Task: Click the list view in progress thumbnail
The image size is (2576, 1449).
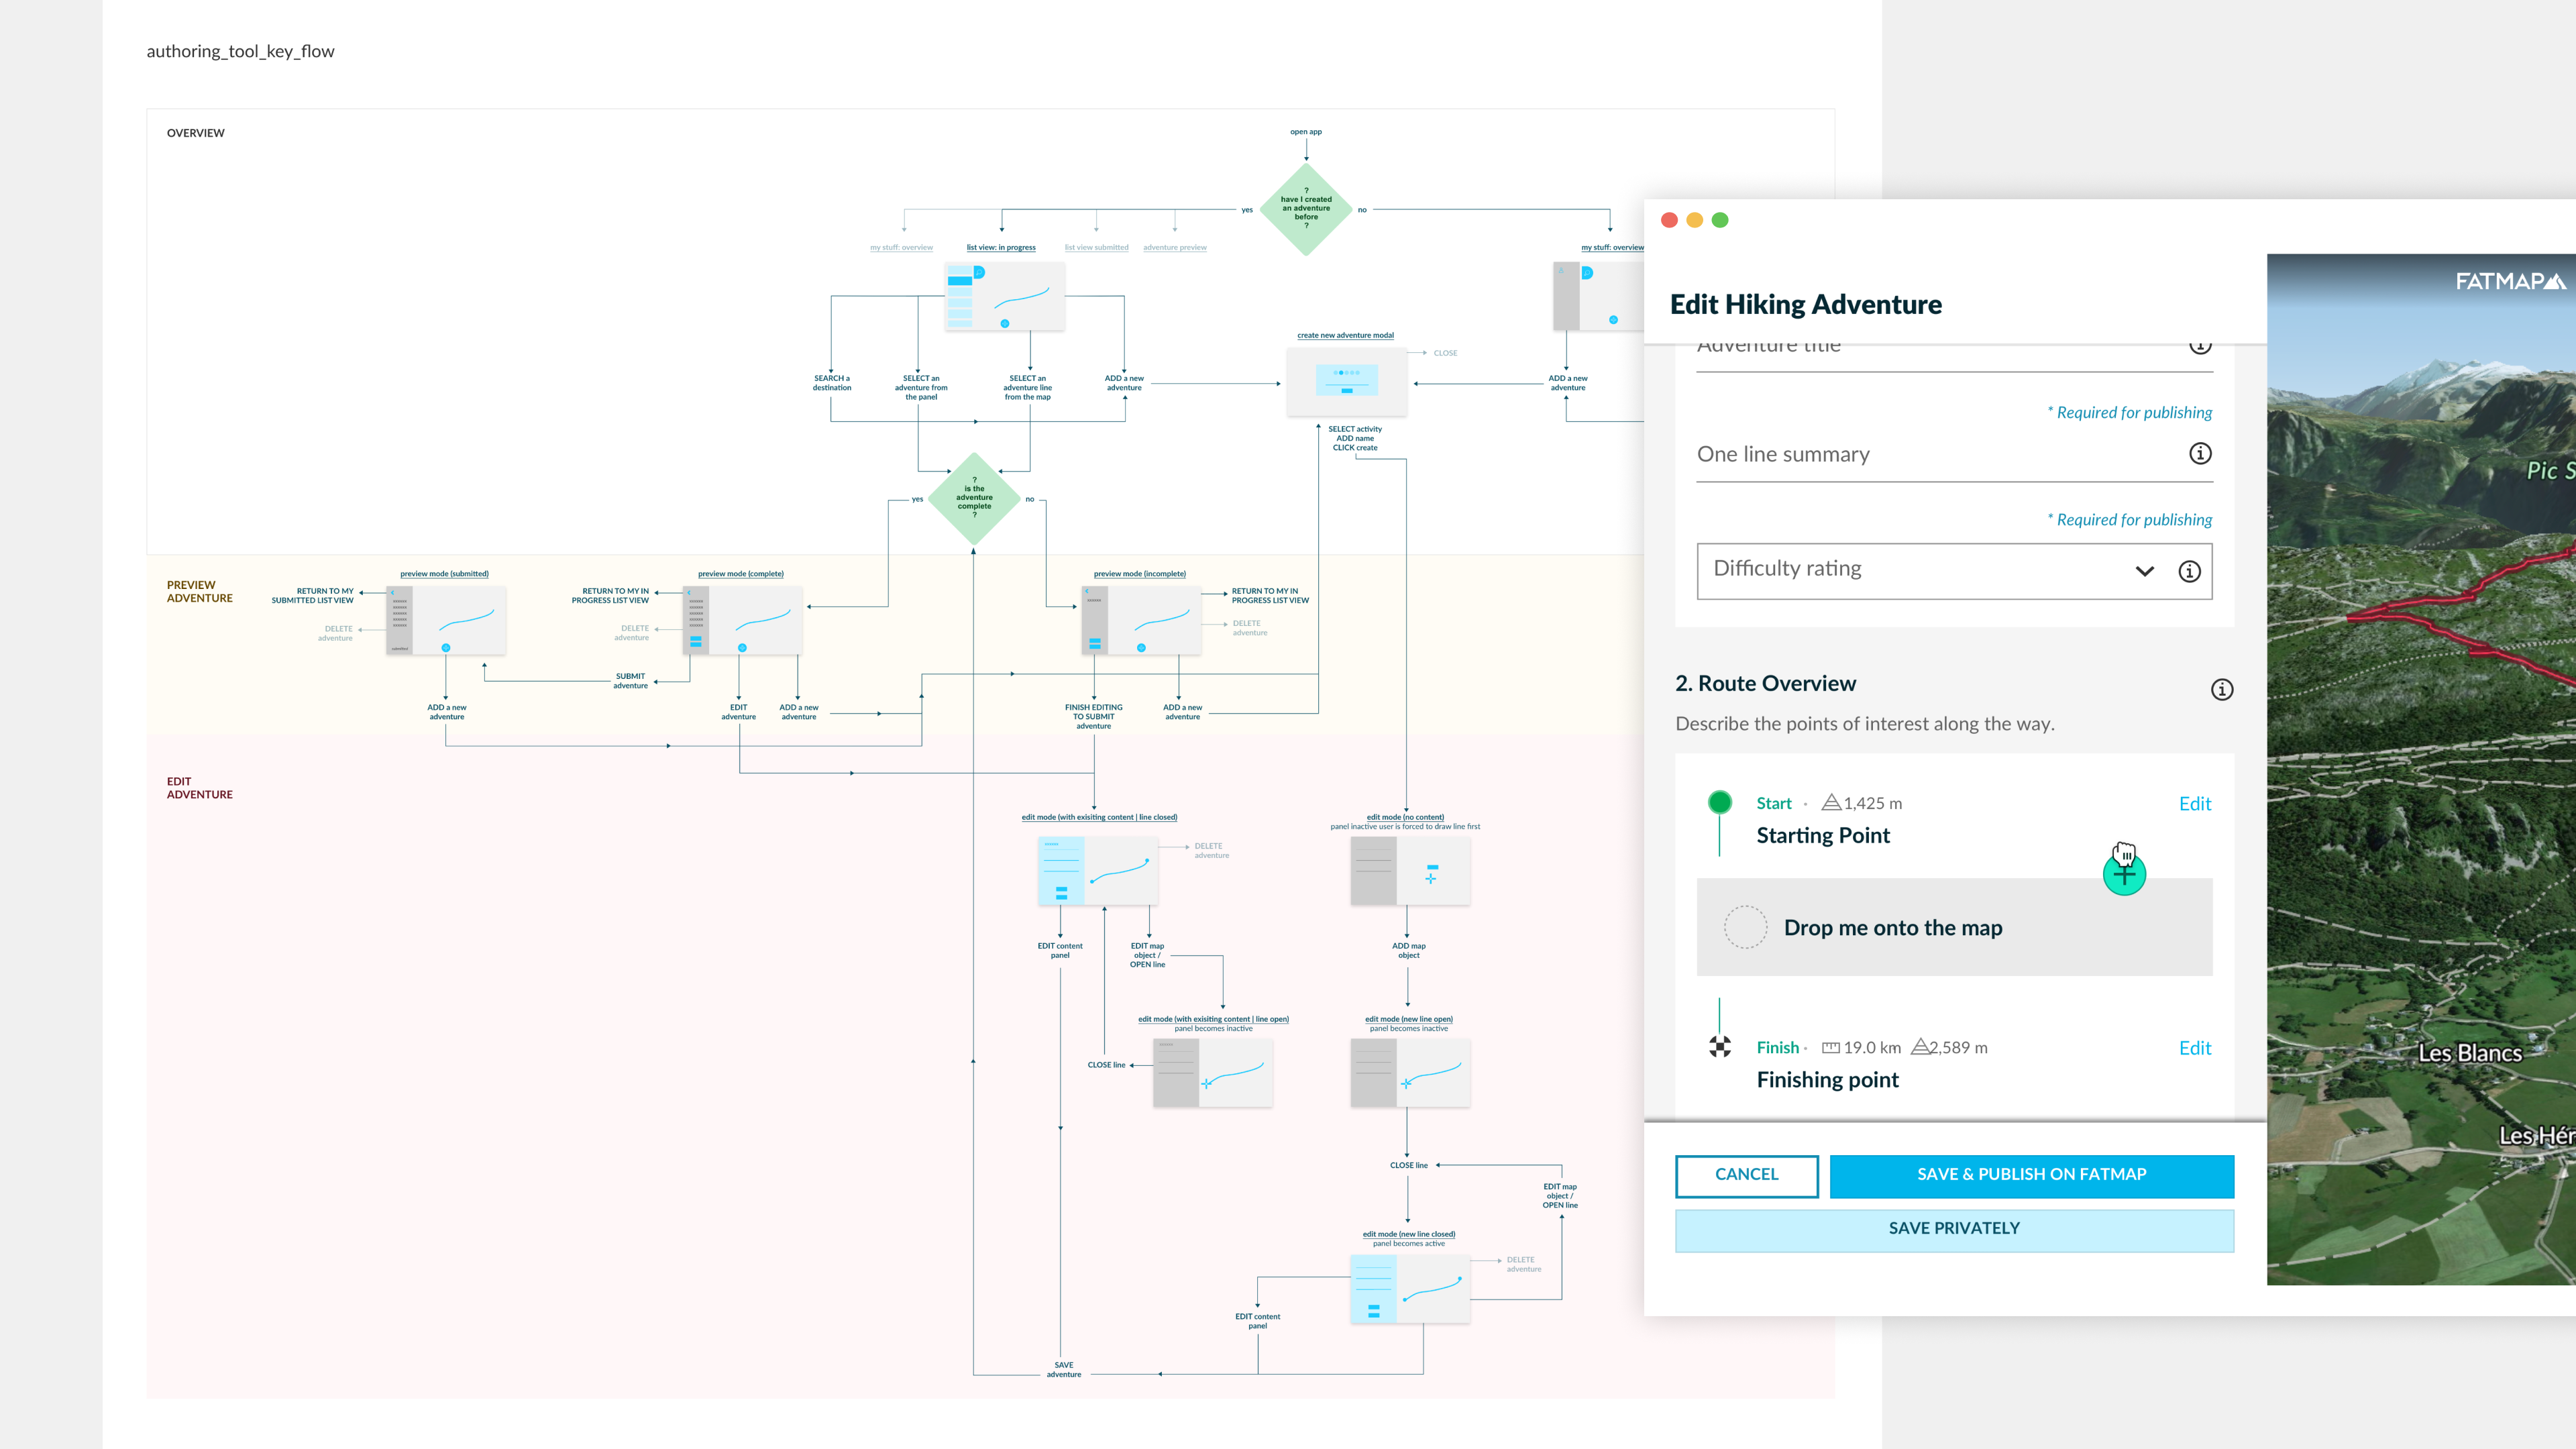Action: [1004, 296]
